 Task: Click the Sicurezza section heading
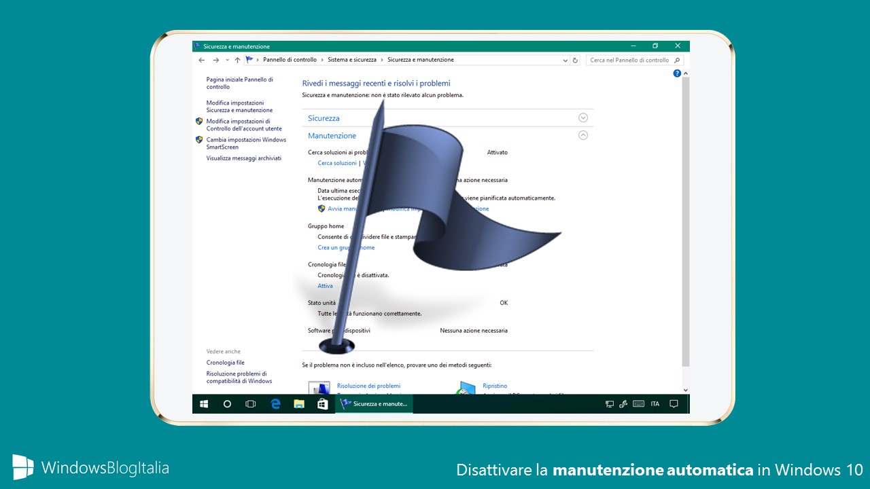pos(324,118)
